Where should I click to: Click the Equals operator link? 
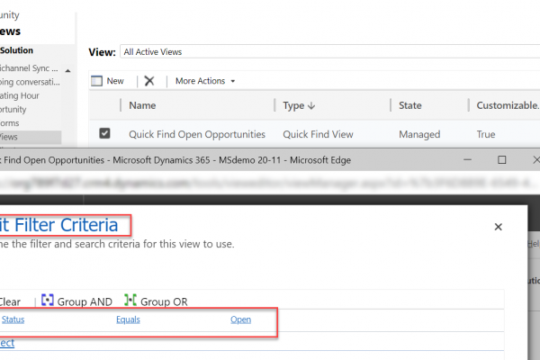[128, 319]
